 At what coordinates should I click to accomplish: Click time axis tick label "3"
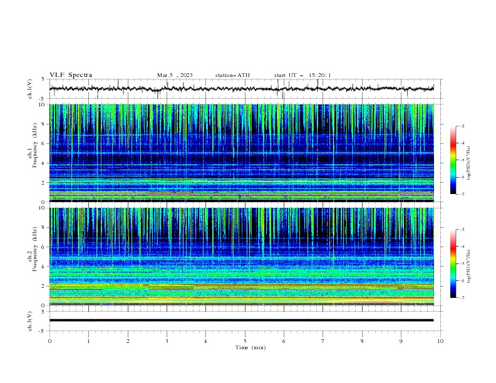coord(167,341)
